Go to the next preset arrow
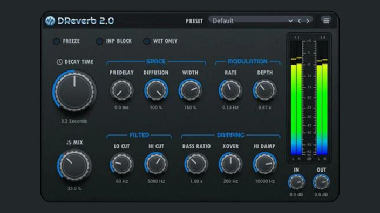 308,21
